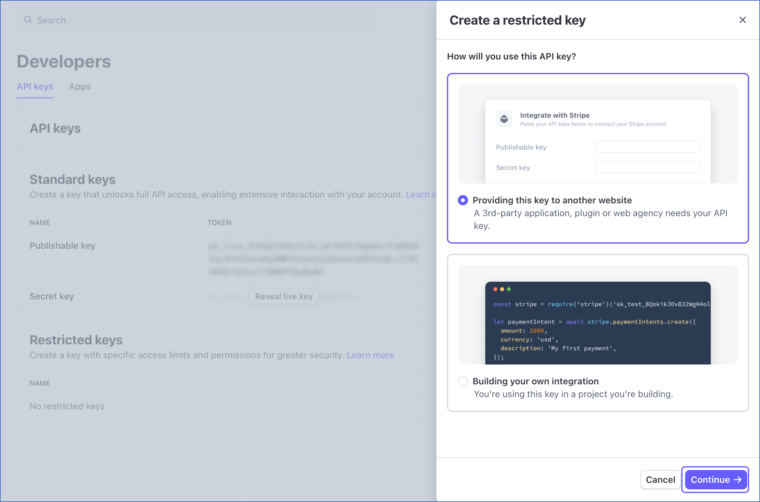Image resolution: width=760 pixels, height=502 pixels.
Task: Open Learn more link under Restricted keys
Action: tap(370, 355)
